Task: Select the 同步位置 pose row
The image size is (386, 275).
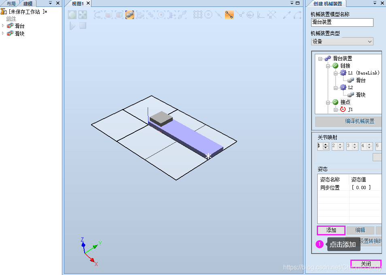Action: click(x=350, y=188)
